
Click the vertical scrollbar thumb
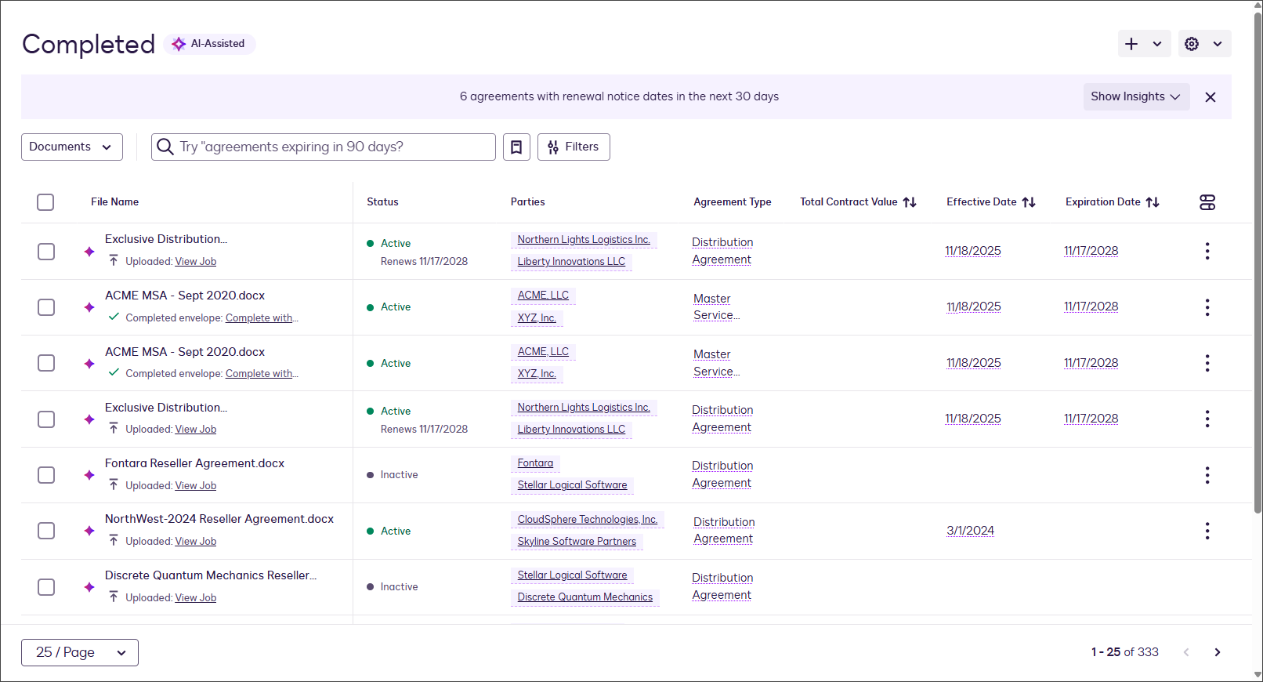pos(1258,263)
